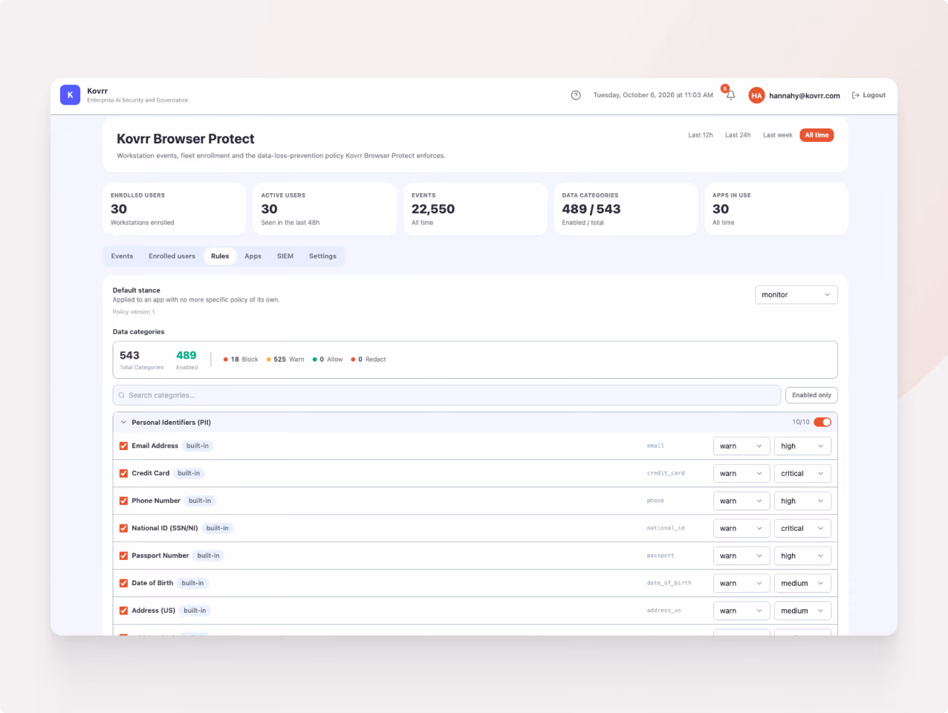Uncheck the Email Address checkbox
Image resolution: width=948 pixels, height=713 pixels.
point(123,446)
